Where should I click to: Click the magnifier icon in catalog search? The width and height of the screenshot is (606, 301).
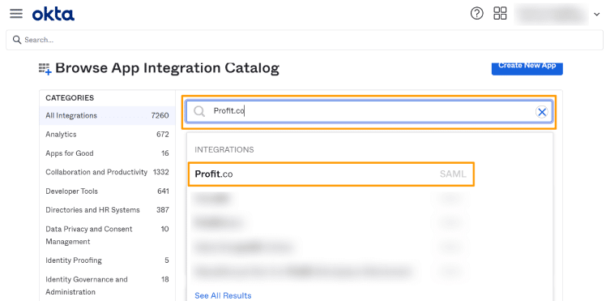click(x=199, y=112)
